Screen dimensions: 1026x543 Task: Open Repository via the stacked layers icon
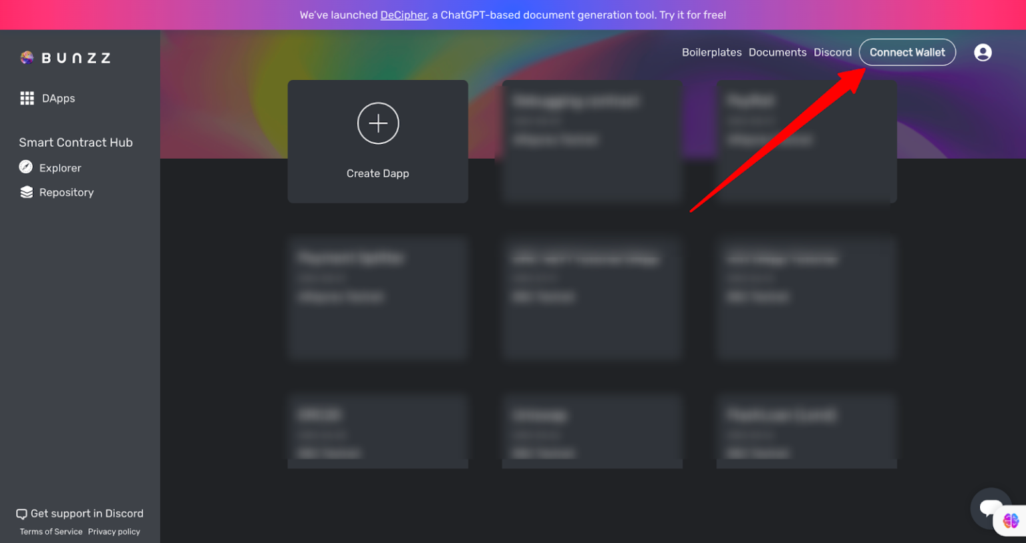[25, 192]
